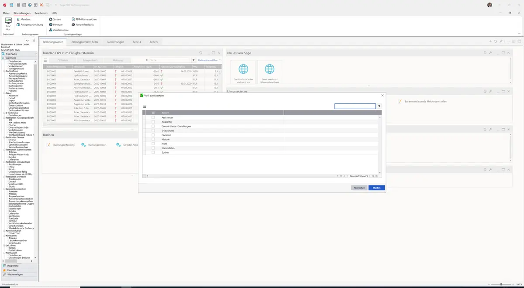Switch to the Zahlungsverkehr, SEPA tab
524x288 pixels.
coord(85,42)
